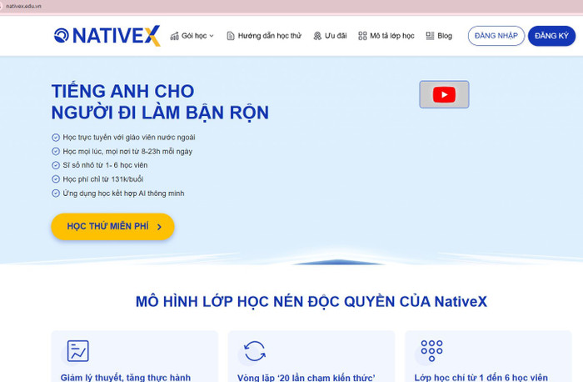Click the chart icon on Giảm lý thuyết card
The width and height of the screenshot is (583, 382).
click(x=77, y=351)
